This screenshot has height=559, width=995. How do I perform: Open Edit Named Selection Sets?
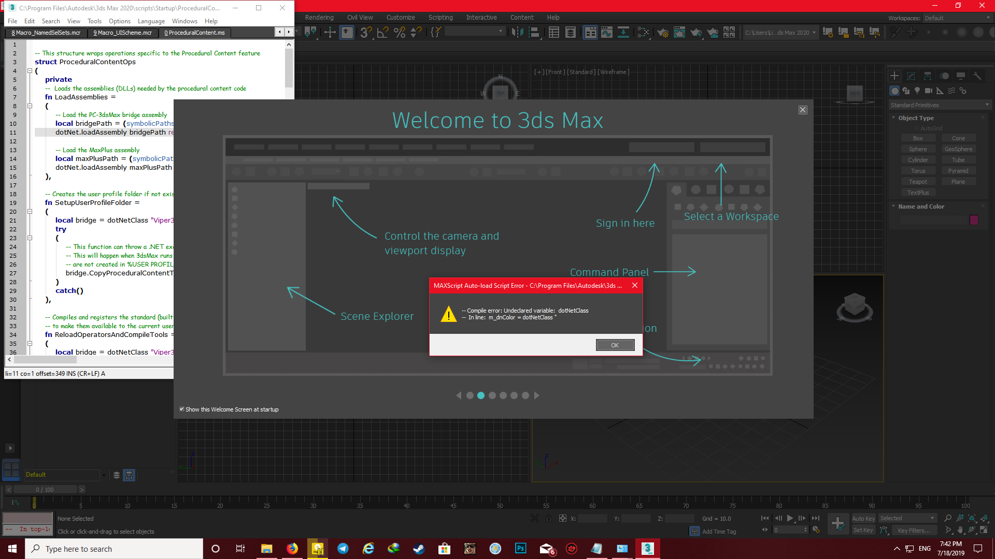tap(435, 33)
